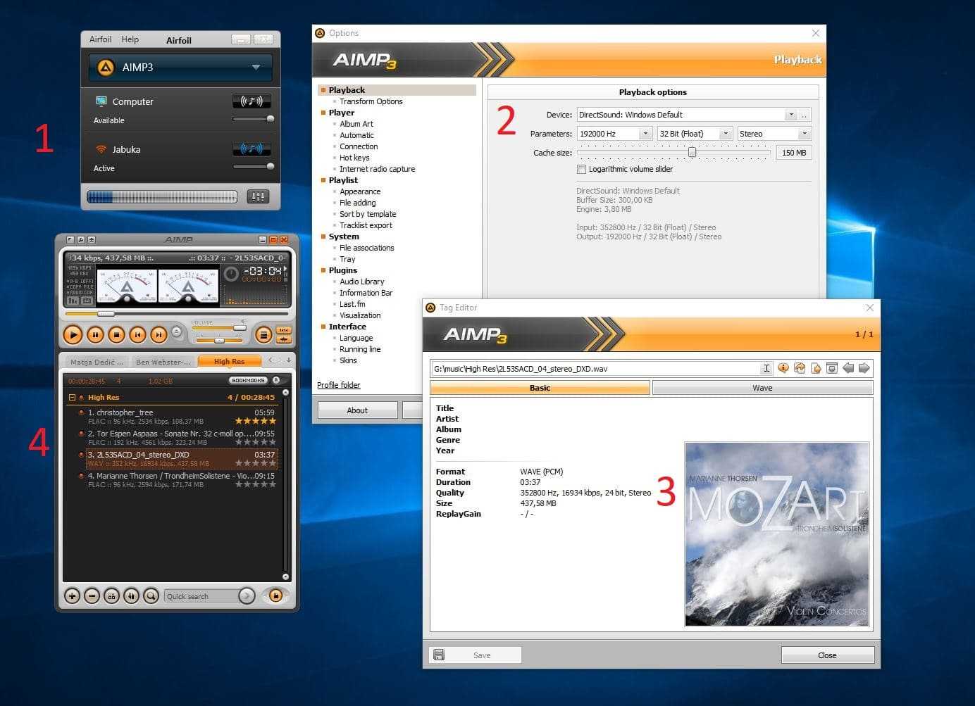Click the quick search go arrow button

(x=247, y=595)
